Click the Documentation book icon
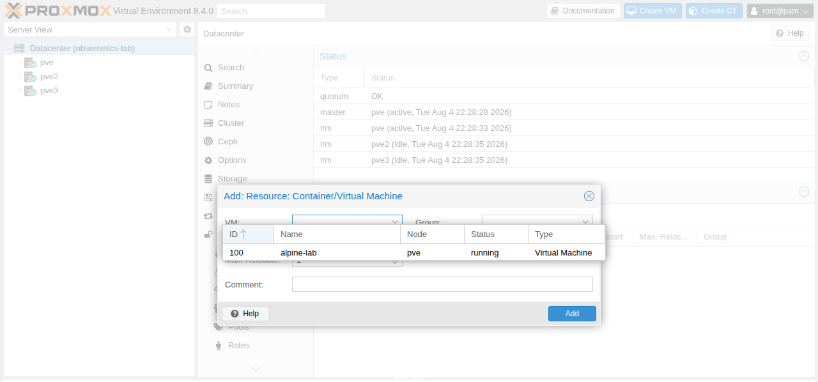Viewport: 818px width, 382px height. [555, 11]
